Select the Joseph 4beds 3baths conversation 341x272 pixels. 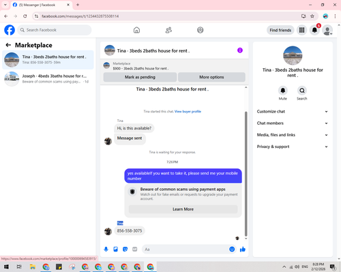click(x=48, y=79)
